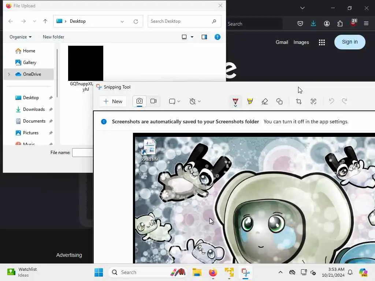
Task: Open the delay timer dropdown
Action: tap(195, 101)
